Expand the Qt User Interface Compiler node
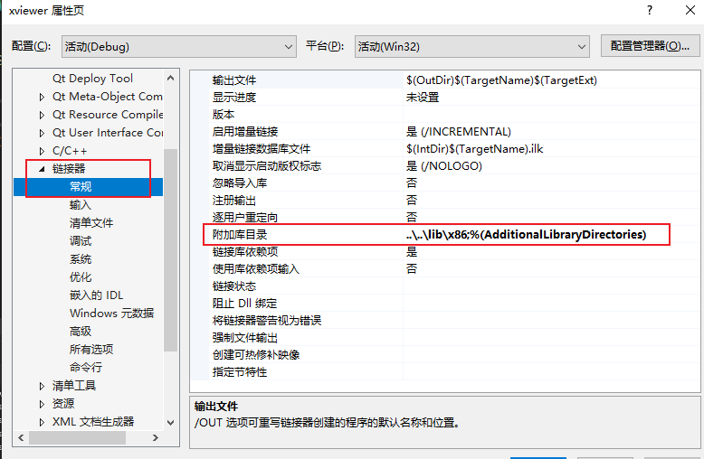 pyautogui.click(x=42, y=133)
